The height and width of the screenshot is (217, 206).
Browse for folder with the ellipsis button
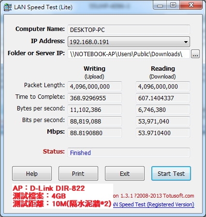(195, 54)
